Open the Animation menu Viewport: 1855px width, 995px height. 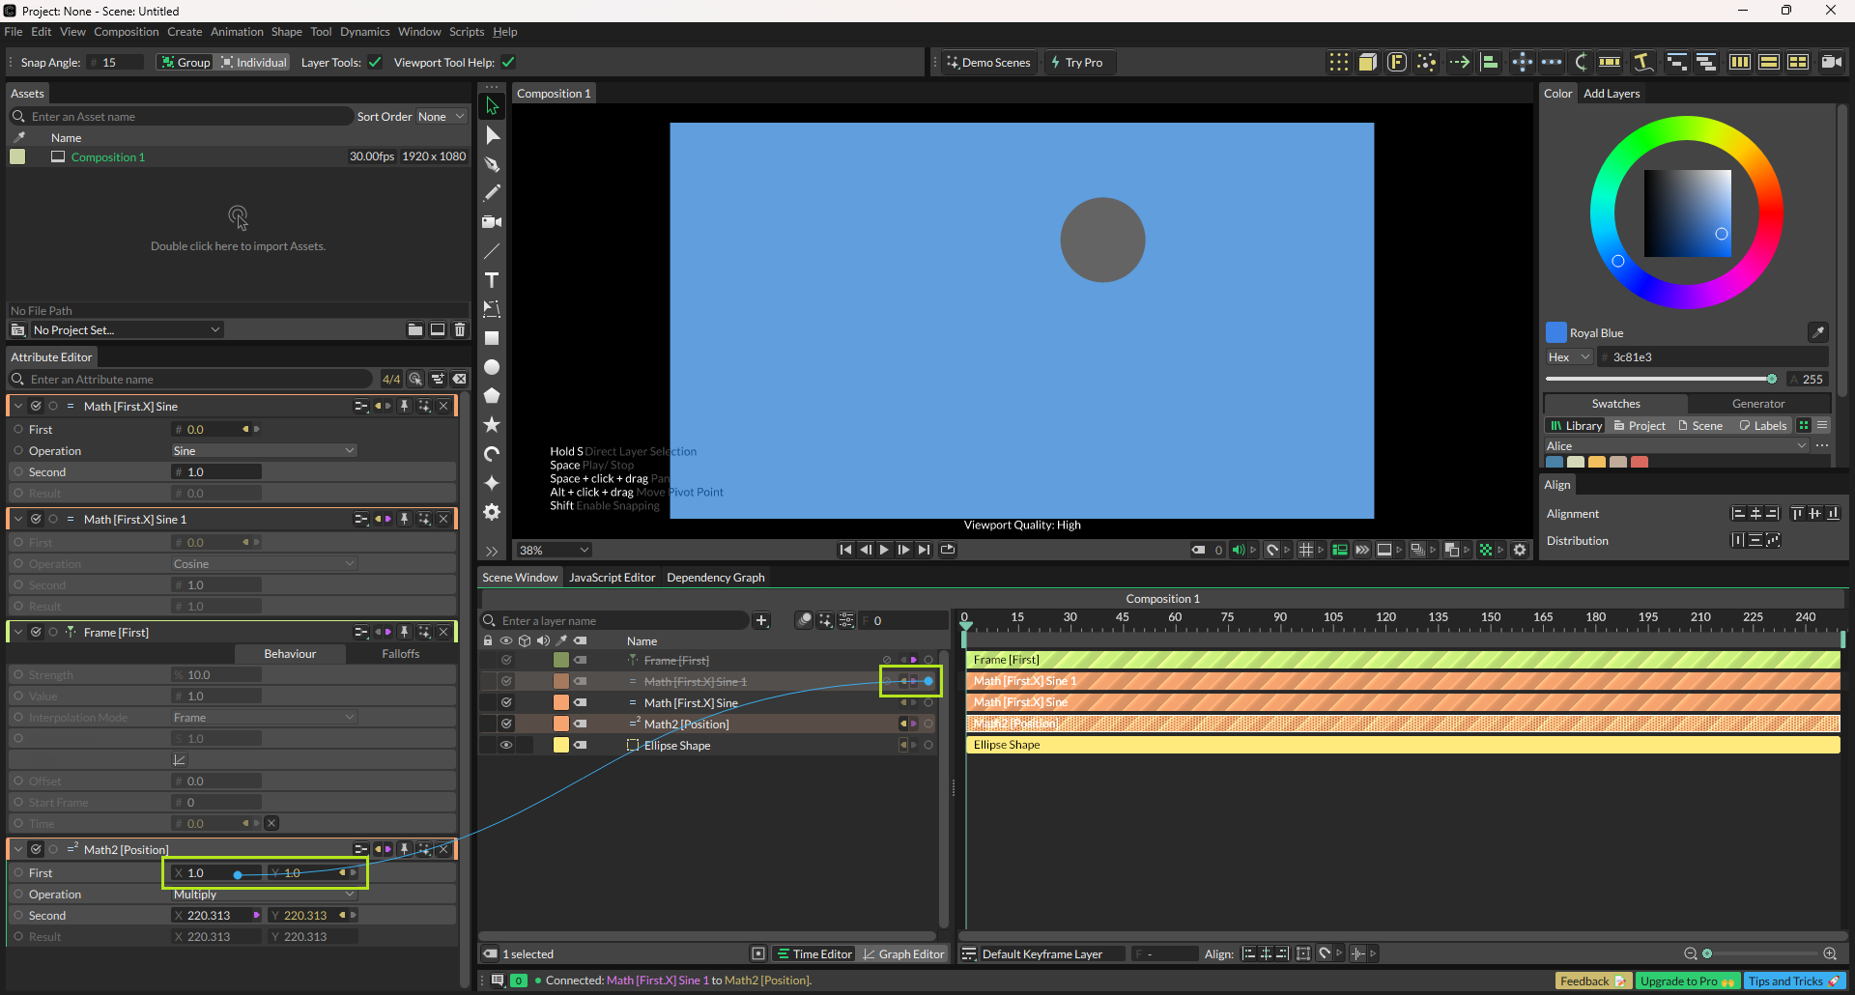coord(237,32)
